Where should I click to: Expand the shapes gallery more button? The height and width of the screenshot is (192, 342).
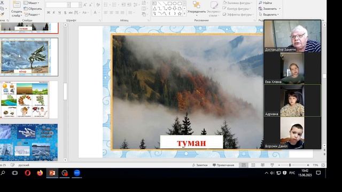[x=184, y=14]
